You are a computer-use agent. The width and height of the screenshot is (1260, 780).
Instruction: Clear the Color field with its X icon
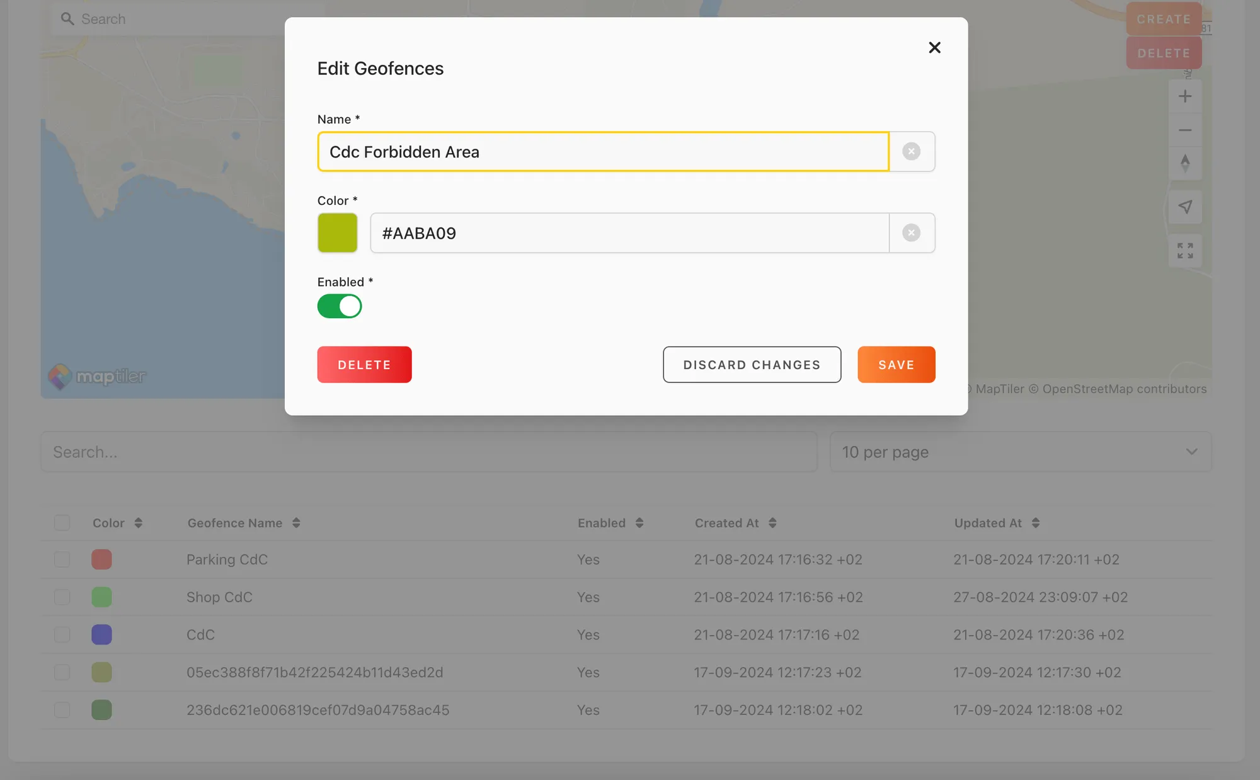tap(911, 232)
